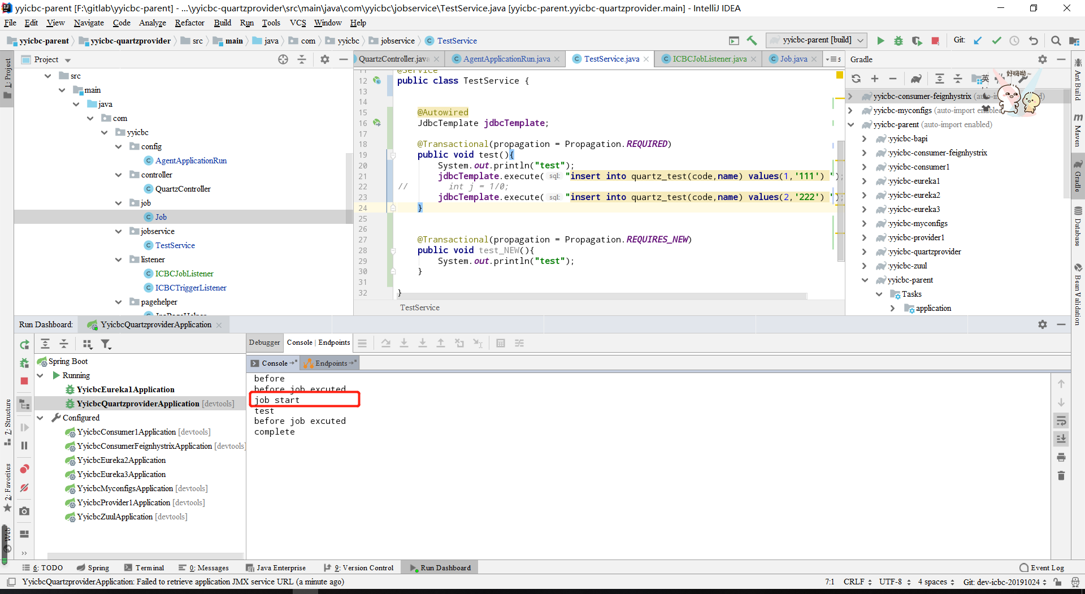Close the TestService.java tab
The width and height of the screenshot is (1085, 594).
click(646, 59)
